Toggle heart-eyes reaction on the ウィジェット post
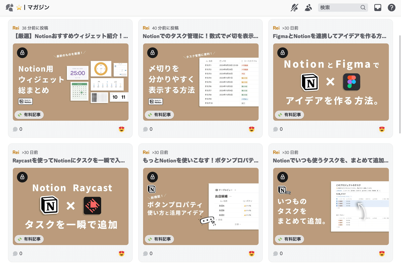 click(122, 129)
